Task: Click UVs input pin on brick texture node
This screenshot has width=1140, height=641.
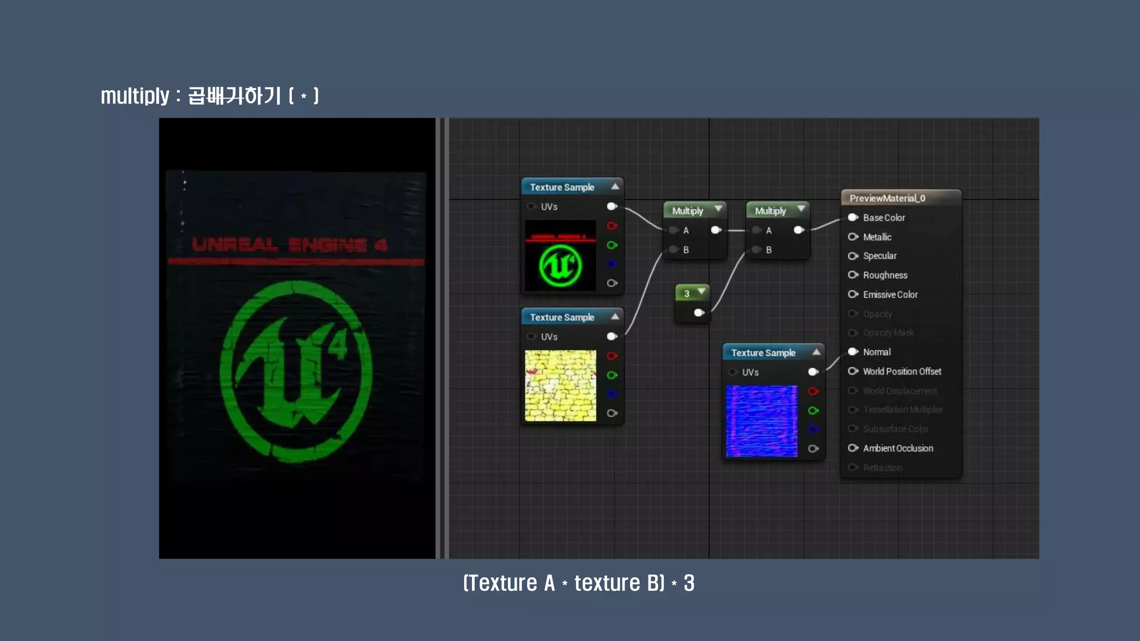Action: (532, 336)
